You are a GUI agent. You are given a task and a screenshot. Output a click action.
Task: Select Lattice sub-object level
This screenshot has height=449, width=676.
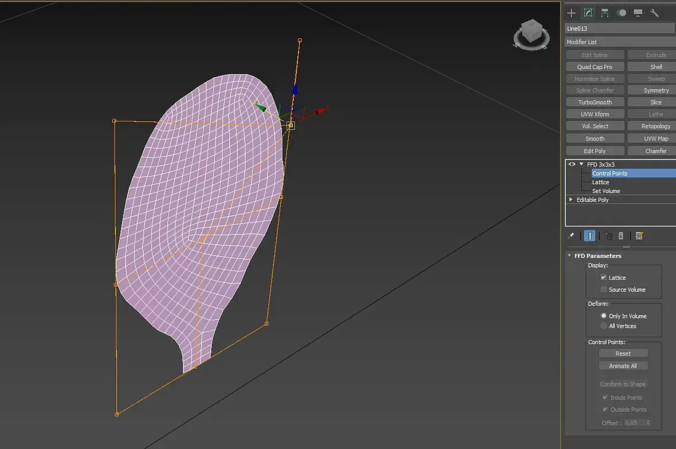coord(600,182)
